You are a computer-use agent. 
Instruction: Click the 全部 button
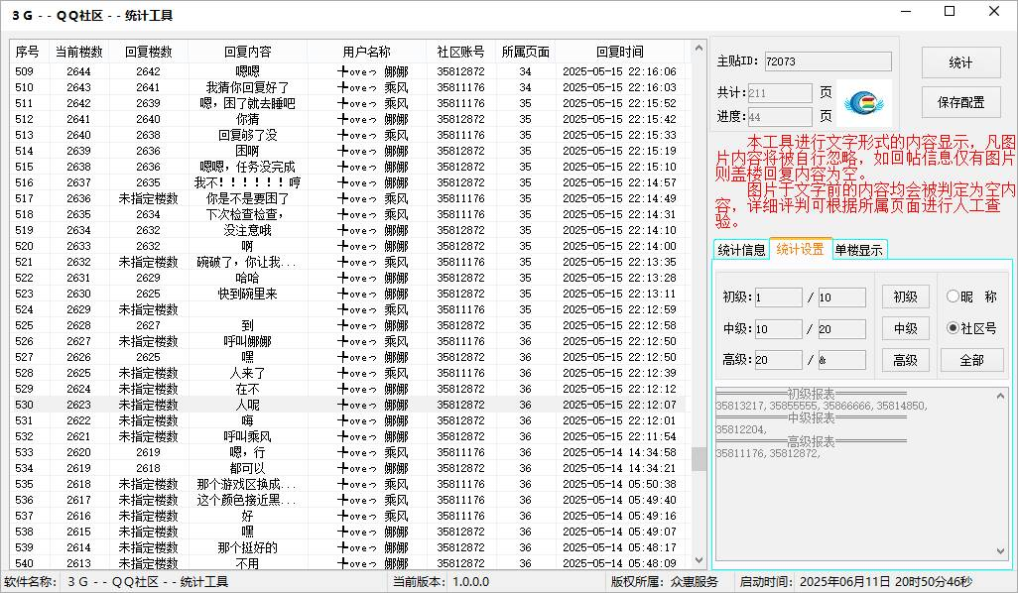click(x=972, y=360)
